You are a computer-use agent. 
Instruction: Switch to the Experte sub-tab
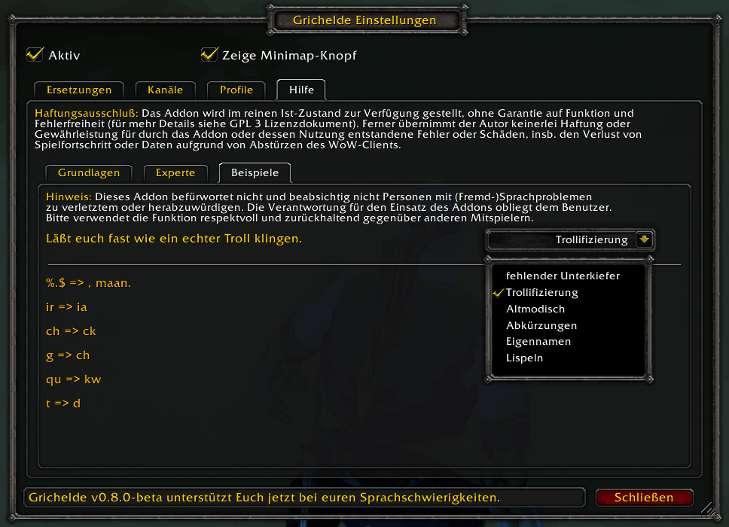click(x=175, y=173)
